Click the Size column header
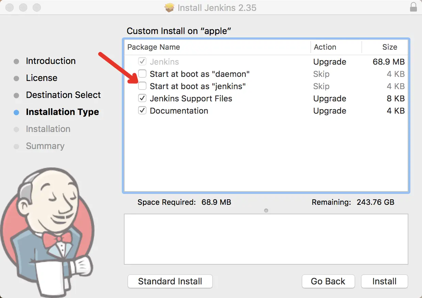Image resolution: width=422 pixels, height=298 pixels. 385,47
